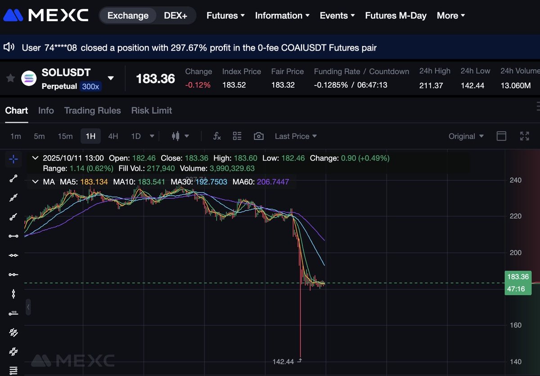
Task: Expand the SOLUSDT pair selector arrow
Action: [x=111, y=78]
